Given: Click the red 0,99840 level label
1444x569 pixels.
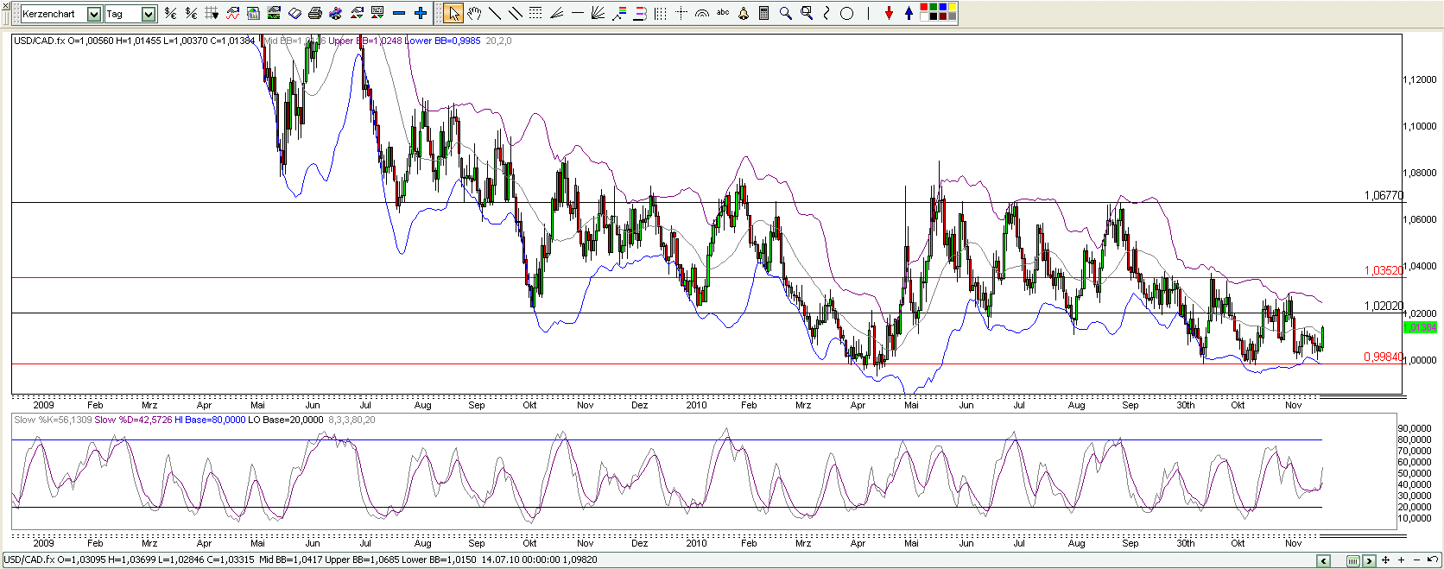Looking at the screenshot, I should point(1383,357).
